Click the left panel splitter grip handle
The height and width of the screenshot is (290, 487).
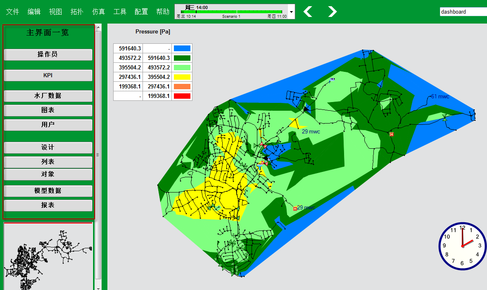[98, 155]
